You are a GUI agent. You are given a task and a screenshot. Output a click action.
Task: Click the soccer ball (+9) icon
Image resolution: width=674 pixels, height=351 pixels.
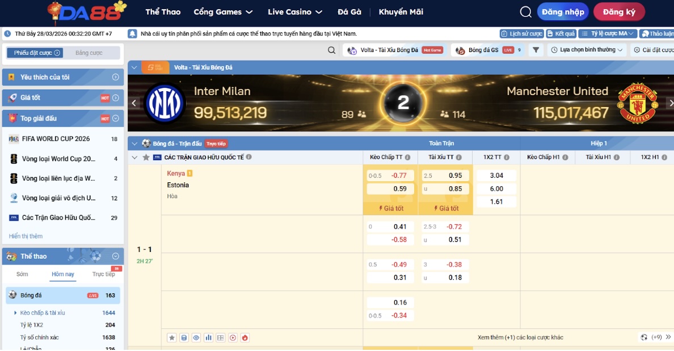[x=644, y=337]
